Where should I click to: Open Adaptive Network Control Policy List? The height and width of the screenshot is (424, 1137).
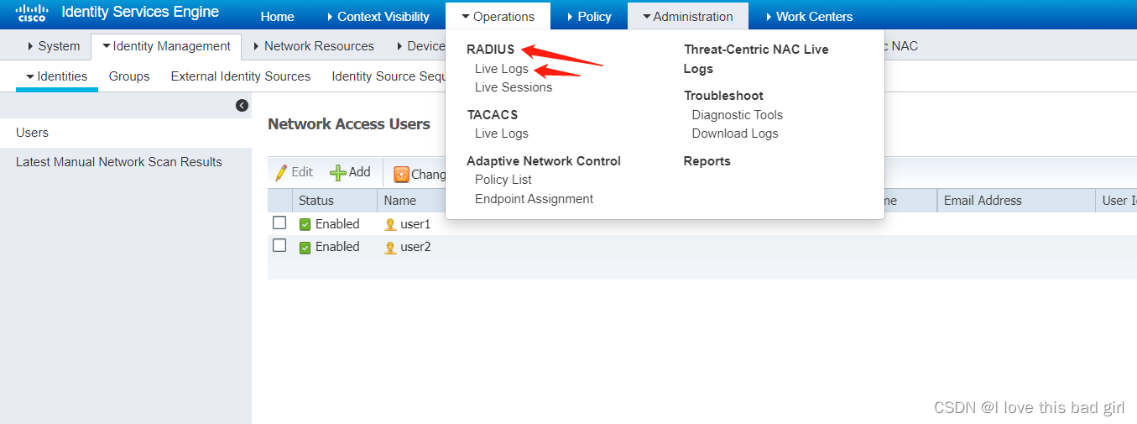point(503,180)
